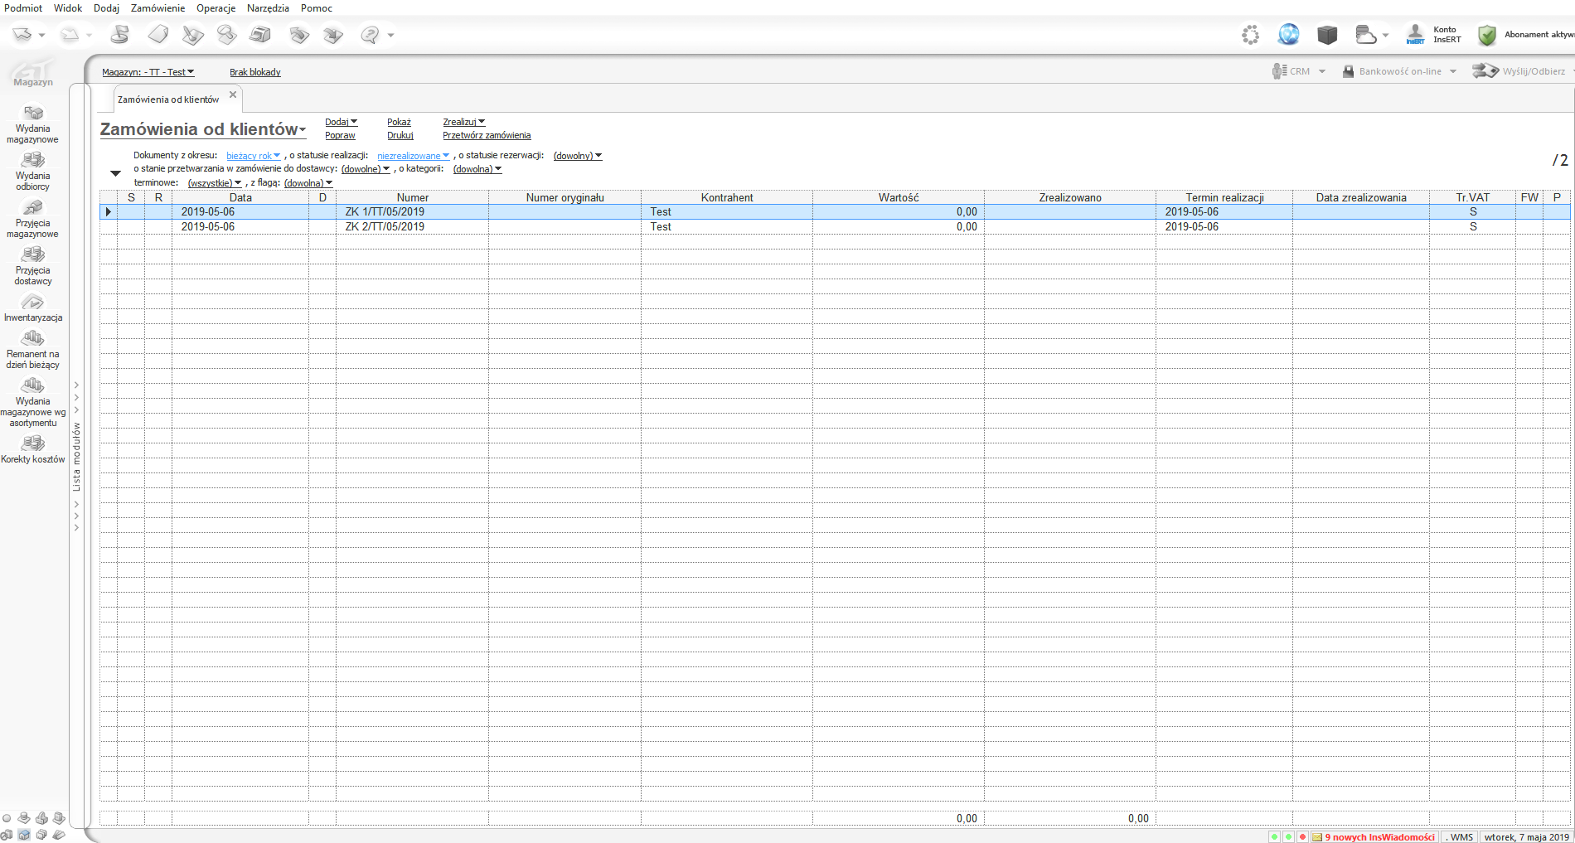This screenshot has height=843, width=1575.
Task: Click the Przetwórz zamówienia link
Action: (487, 135)
